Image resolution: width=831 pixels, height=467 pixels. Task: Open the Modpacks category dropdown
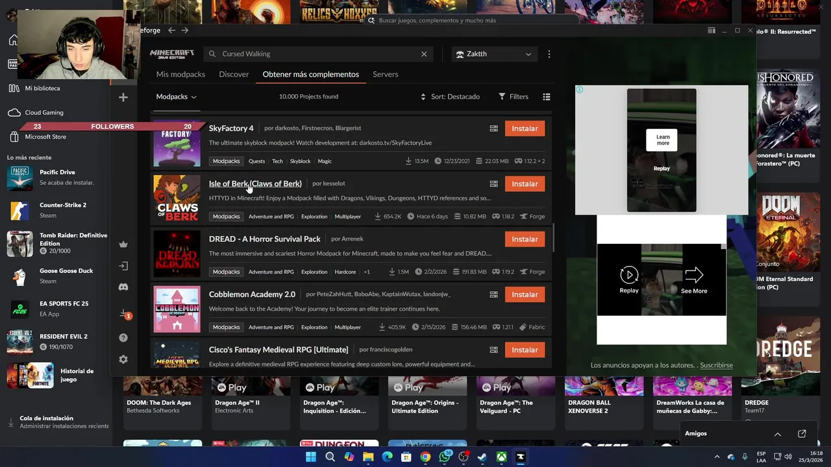click(176, 97)
